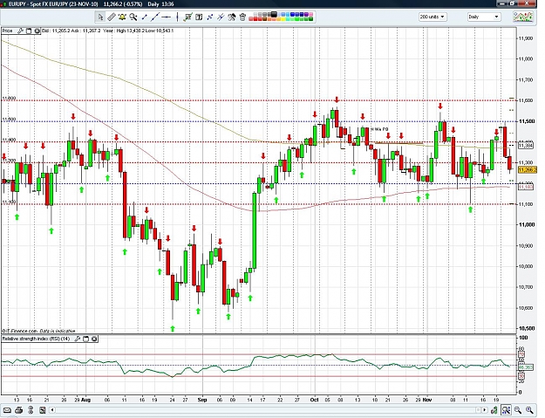545x418 pixels.
Task: Open the 200 units dropdown
Action: tap(433, 17)
